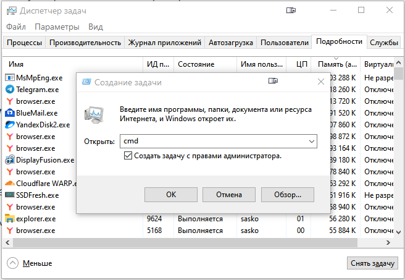This screenshot has width=405, height=280.
Task: Click the Снять задачу button
Action: point(372,263)
